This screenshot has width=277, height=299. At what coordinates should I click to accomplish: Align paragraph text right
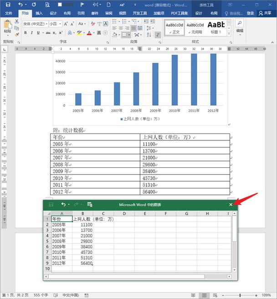pos(127,28)
